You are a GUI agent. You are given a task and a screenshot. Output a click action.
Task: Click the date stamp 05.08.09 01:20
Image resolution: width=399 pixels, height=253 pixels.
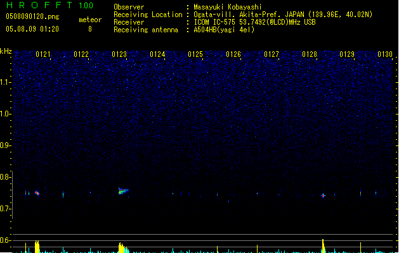(x=32, y=29)
